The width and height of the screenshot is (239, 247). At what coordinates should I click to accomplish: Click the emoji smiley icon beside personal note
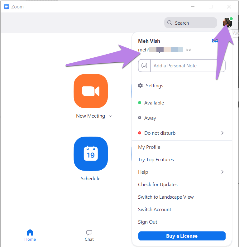(x=144, y=66)
